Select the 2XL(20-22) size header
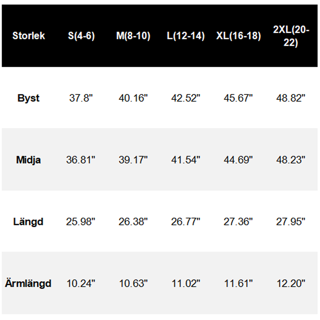320x320 pixels. coord(291,36)
